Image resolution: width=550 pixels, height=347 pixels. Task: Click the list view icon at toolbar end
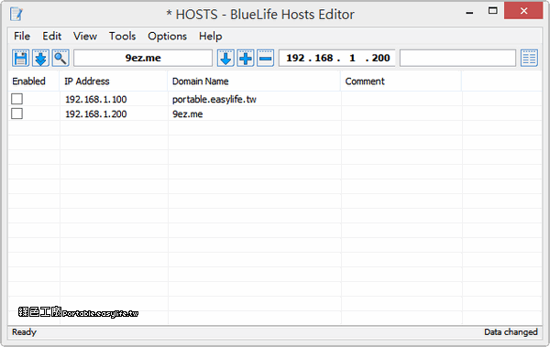coord(529,58)
